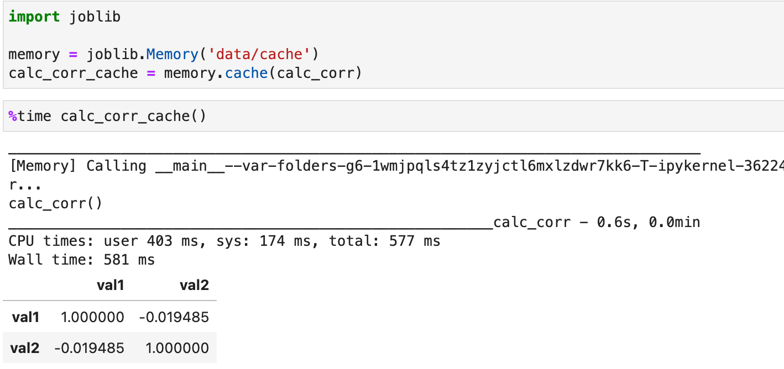Click the CPU times output line
784x369 pixels.
pyautogui.click(x=224, y=241)
